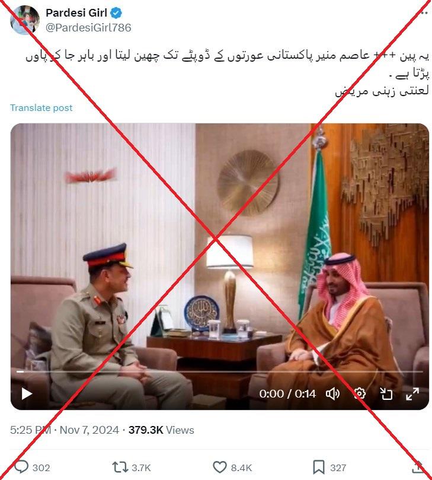
Task: Click the Translate post link
Action: pos(41,108)
